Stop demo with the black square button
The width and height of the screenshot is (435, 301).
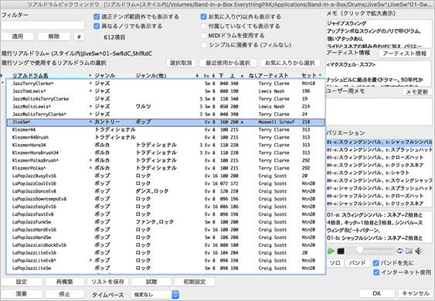(341, 251)
